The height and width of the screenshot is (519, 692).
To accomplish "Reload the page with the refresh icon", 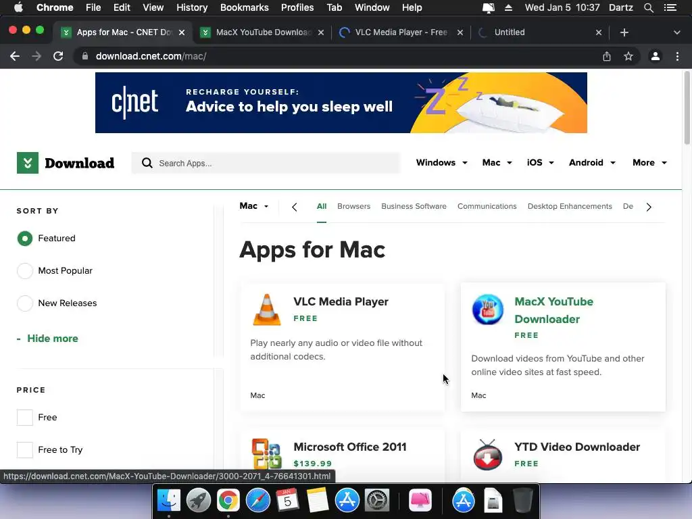I will 58,56.
